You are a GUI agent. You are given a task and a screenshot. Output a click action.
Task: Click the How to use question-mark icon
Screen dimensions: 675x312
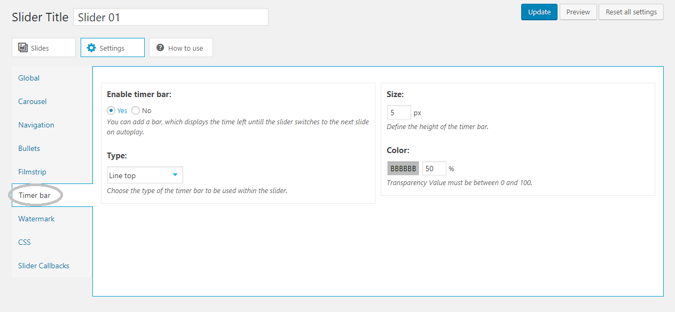coord(160,47)
